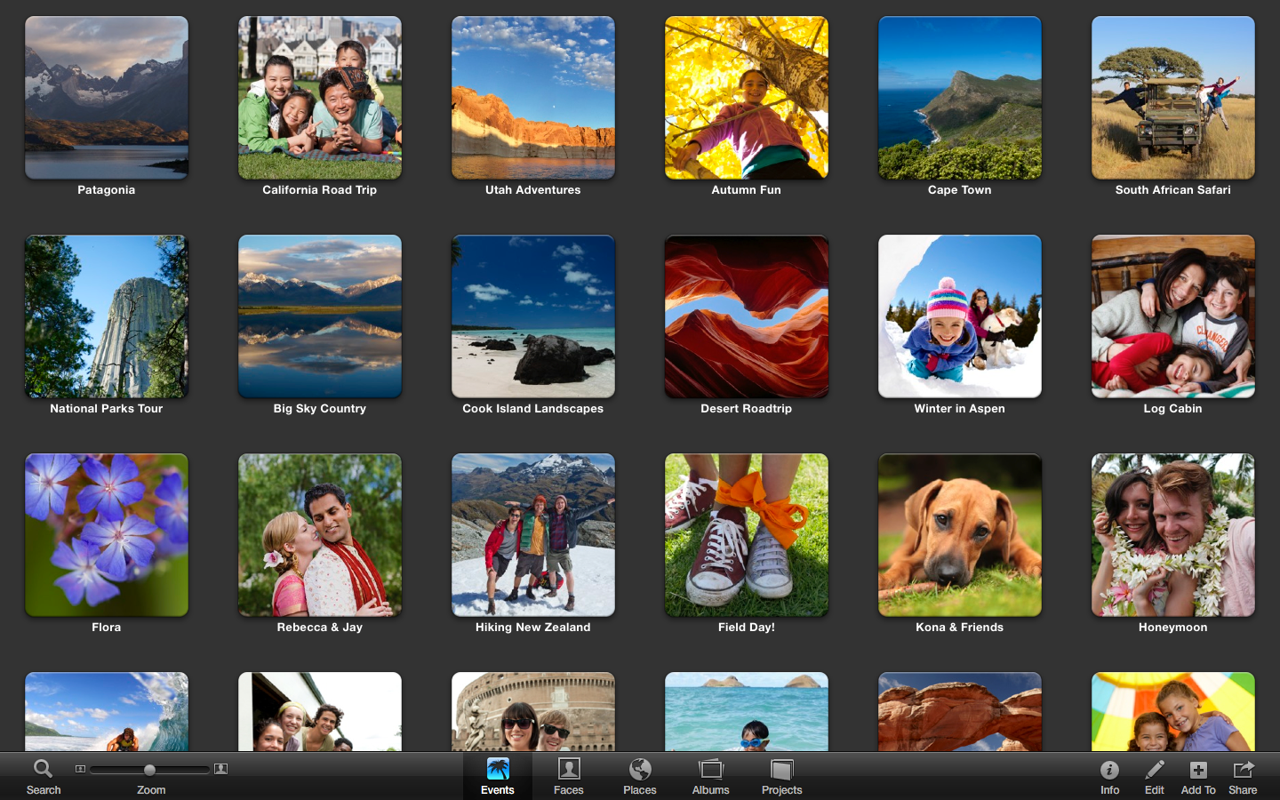Select the Desert Roadtrip event thumbnail
Screen dimensions: 1280x800
(747, 316)
